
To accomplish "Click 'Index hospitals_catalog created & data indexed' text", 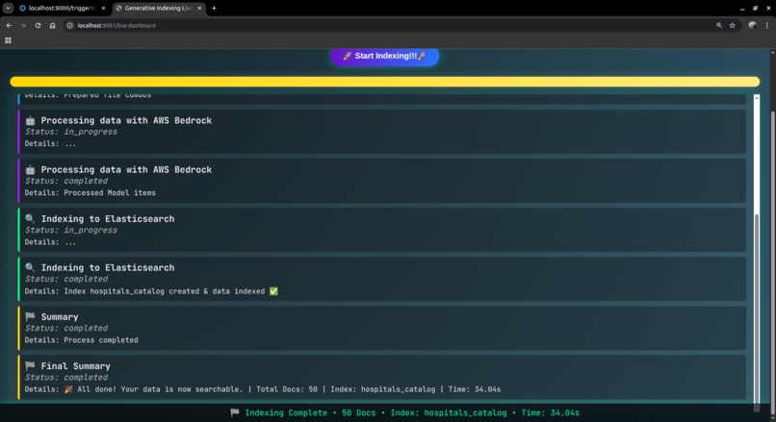I will tap(165, 291).
